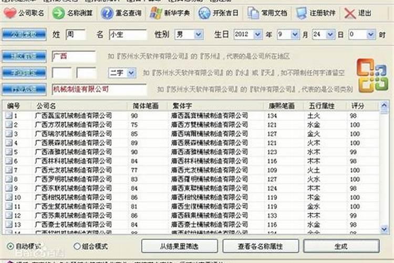The image size is (394, 263).
Task: Select the 广西苏集机械制造有限公司 company name cell
Action: (x=73, y=215)
